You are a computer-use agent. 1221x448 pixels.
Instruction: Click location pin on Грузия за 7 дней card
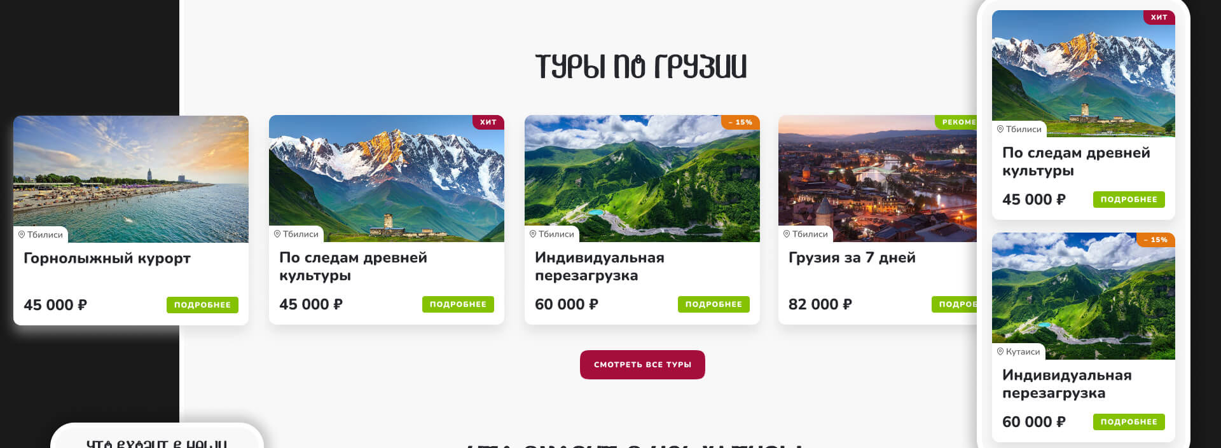[x=787, y=234]
